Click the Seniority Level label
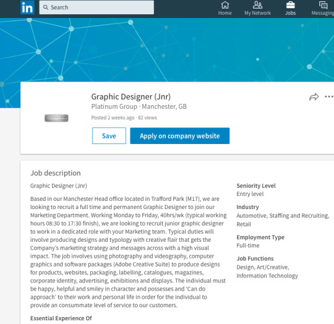This screenshot has height=324, width=334. click(256, 186)
